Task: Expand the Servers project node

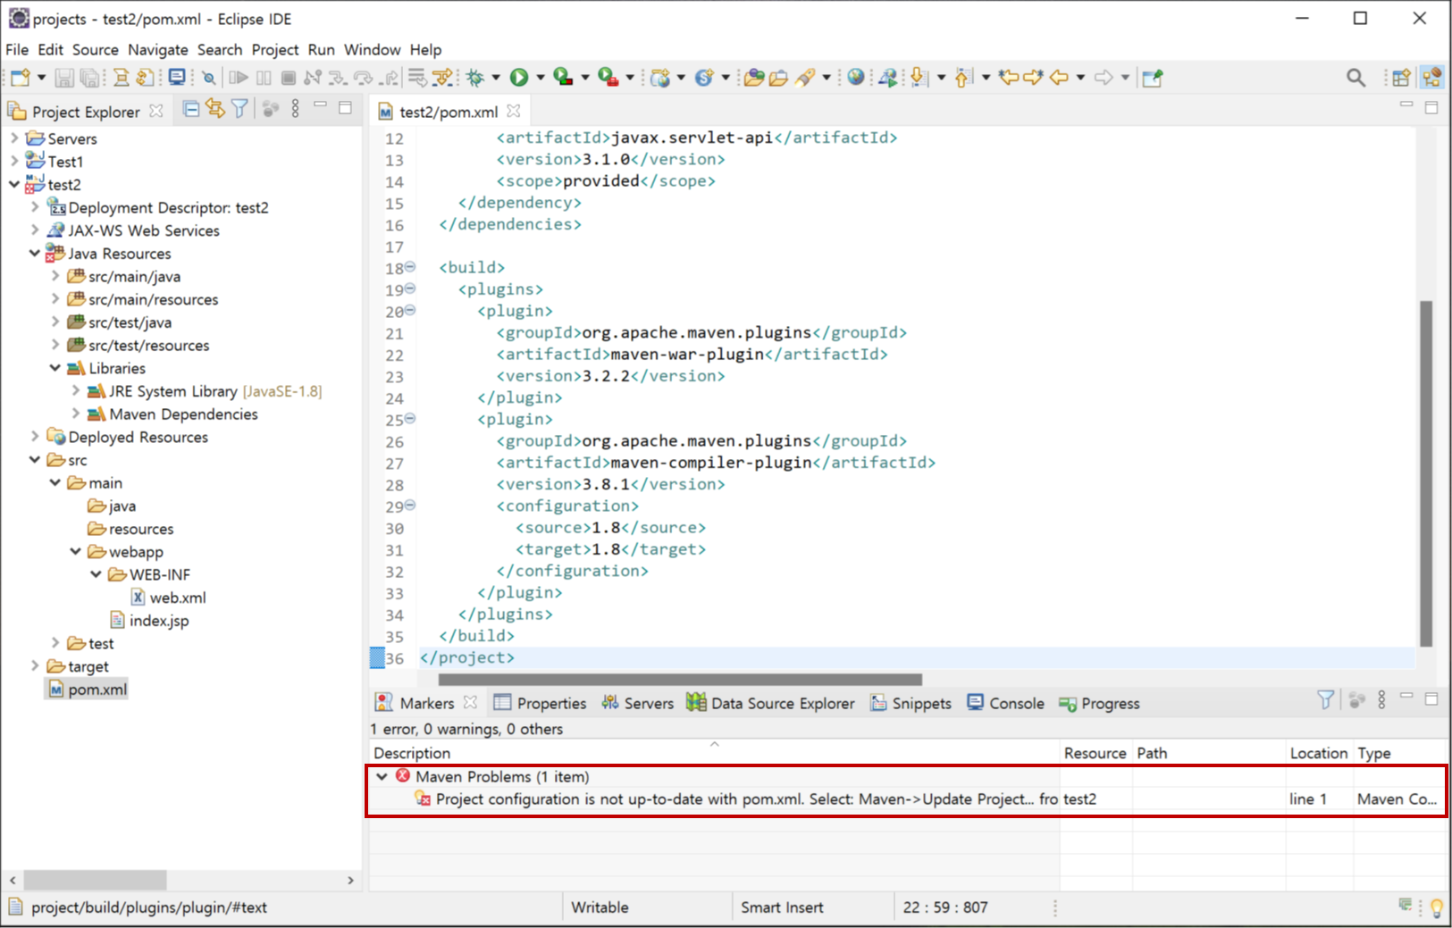Action: [x=14, y=138]
